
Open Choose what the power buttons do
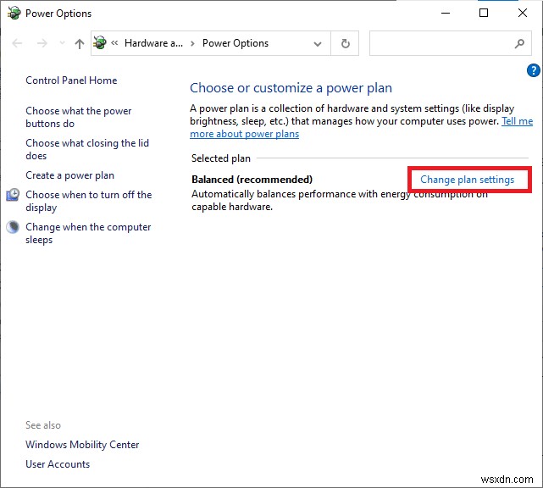[x=79, y=117]
